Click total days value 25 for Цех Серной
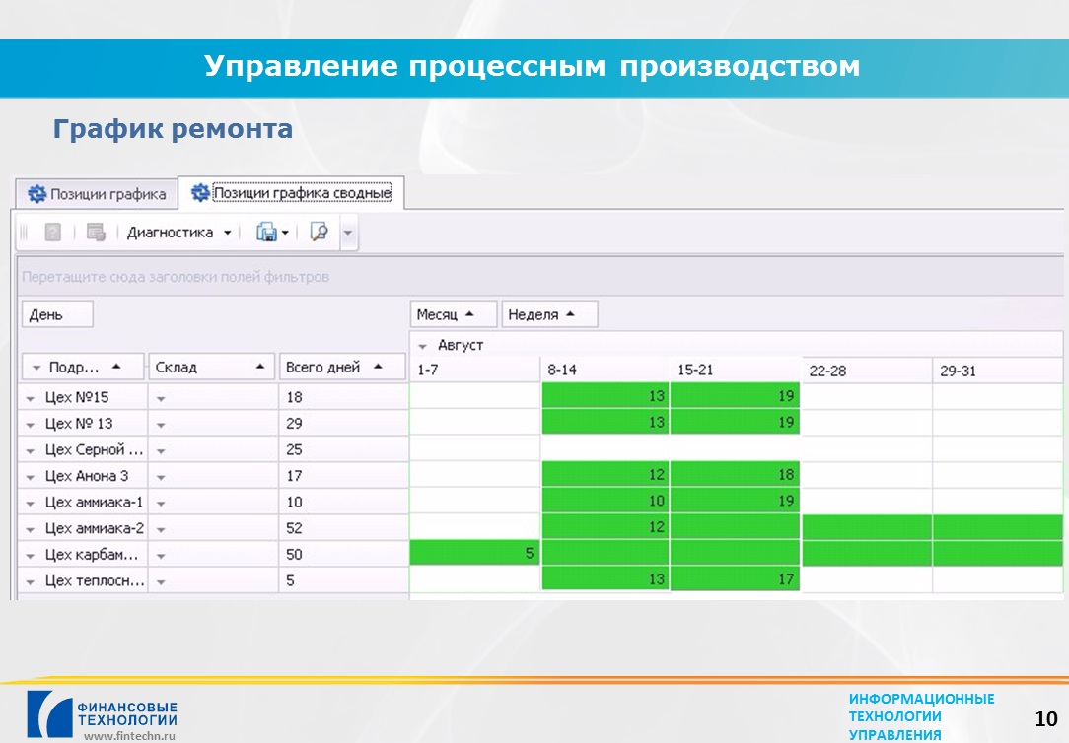The width and height of the screenshot is (1069, 743). pyautogui.click(x=343, y=449)
